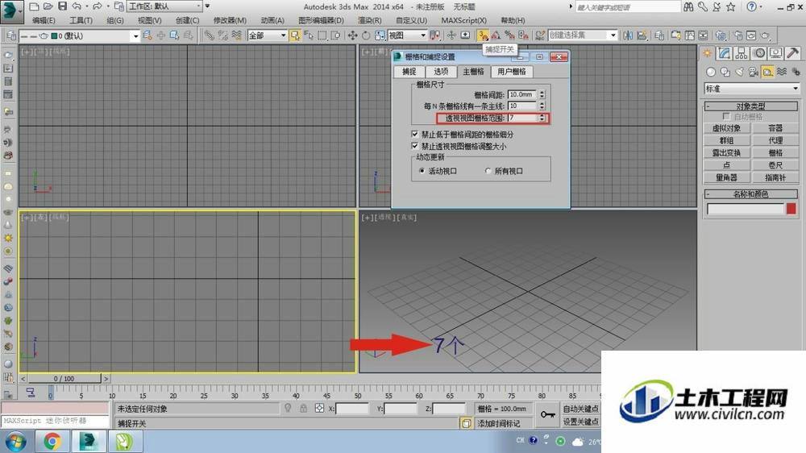Activate the Select and Rotate tool
The image size is (806, 453).
tap(366, 35)
